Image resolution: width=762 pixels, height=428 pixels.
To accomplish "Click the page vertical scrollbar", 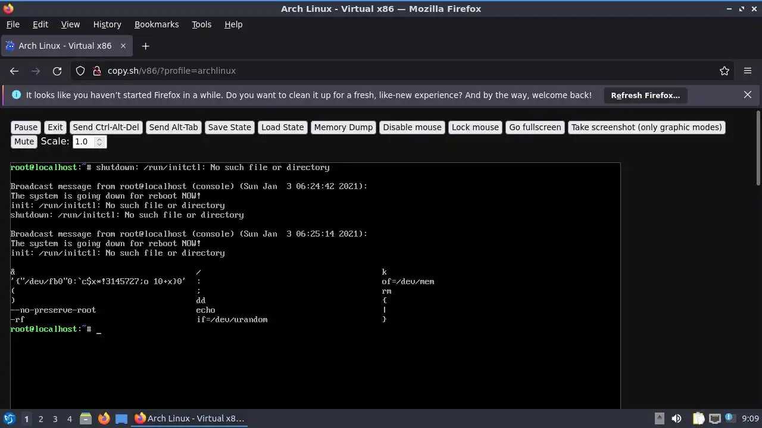I will 758,149.
